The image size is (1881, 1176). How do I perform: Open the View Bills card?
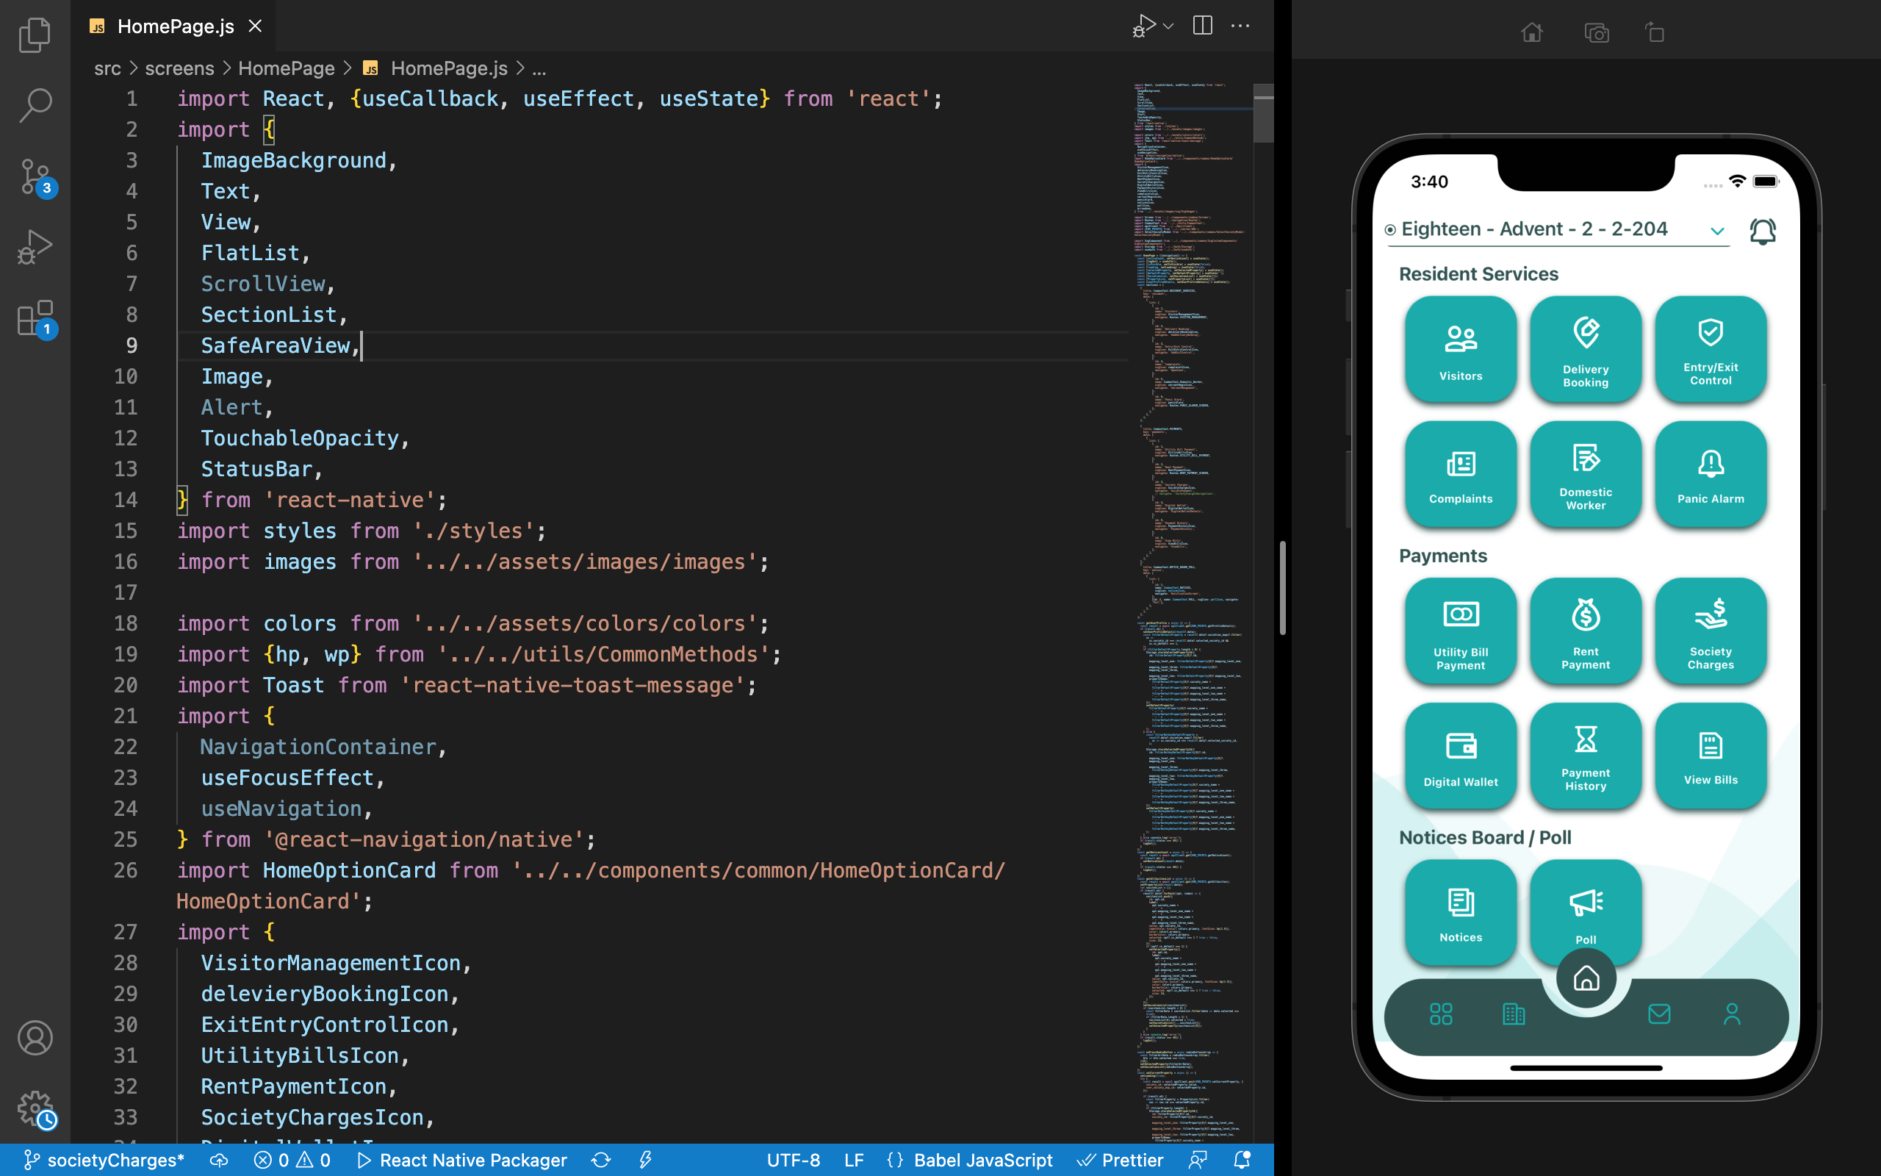click(1710, 756)
